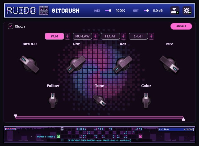Click the robot player character in game
Screen dimensions: 199x146
coord(62,129)
